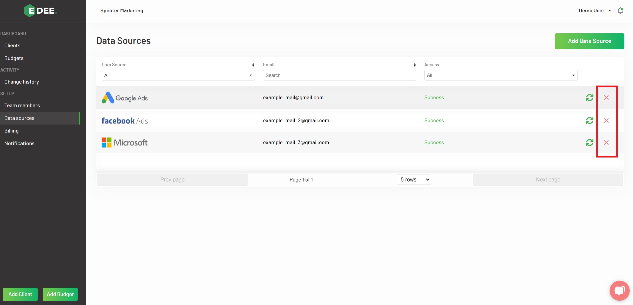633x305 pixels.
Task: Open the Access filter dropdown
Action: [x=501, y=75]
